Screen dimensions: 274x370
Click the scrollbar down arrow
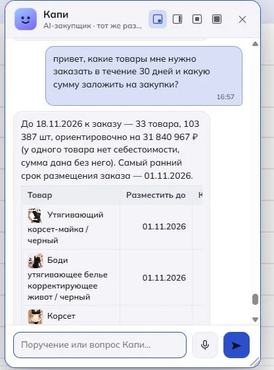(255, 319)
